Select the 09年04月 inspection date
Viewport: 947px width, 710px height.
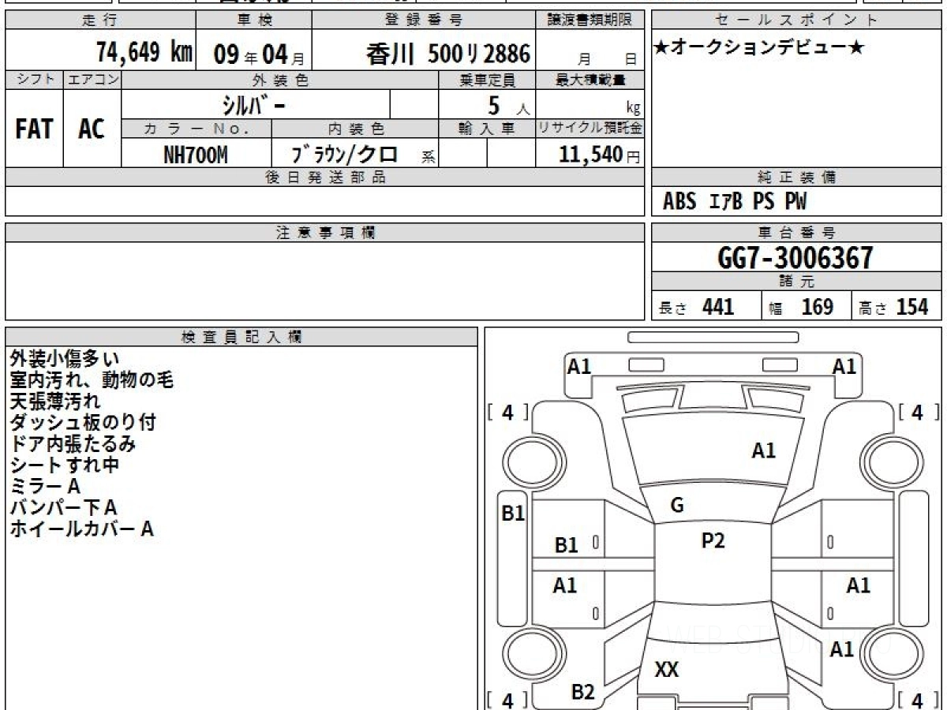coord(259,54)
